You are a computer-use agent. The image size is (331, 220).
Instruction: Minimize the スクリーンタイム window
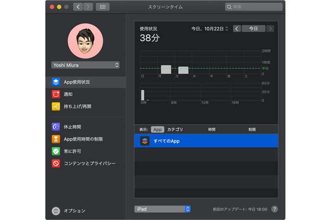[x=59, y=7]
